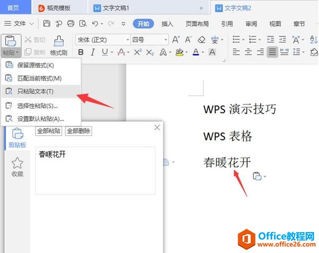
Task: Toggle Bold formatting
Action: [x=81, y=52]
